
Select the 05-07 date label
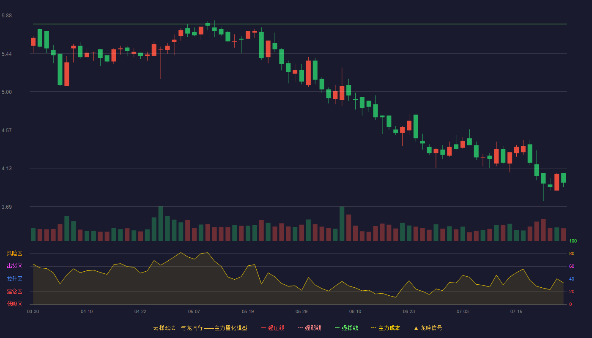194,311
